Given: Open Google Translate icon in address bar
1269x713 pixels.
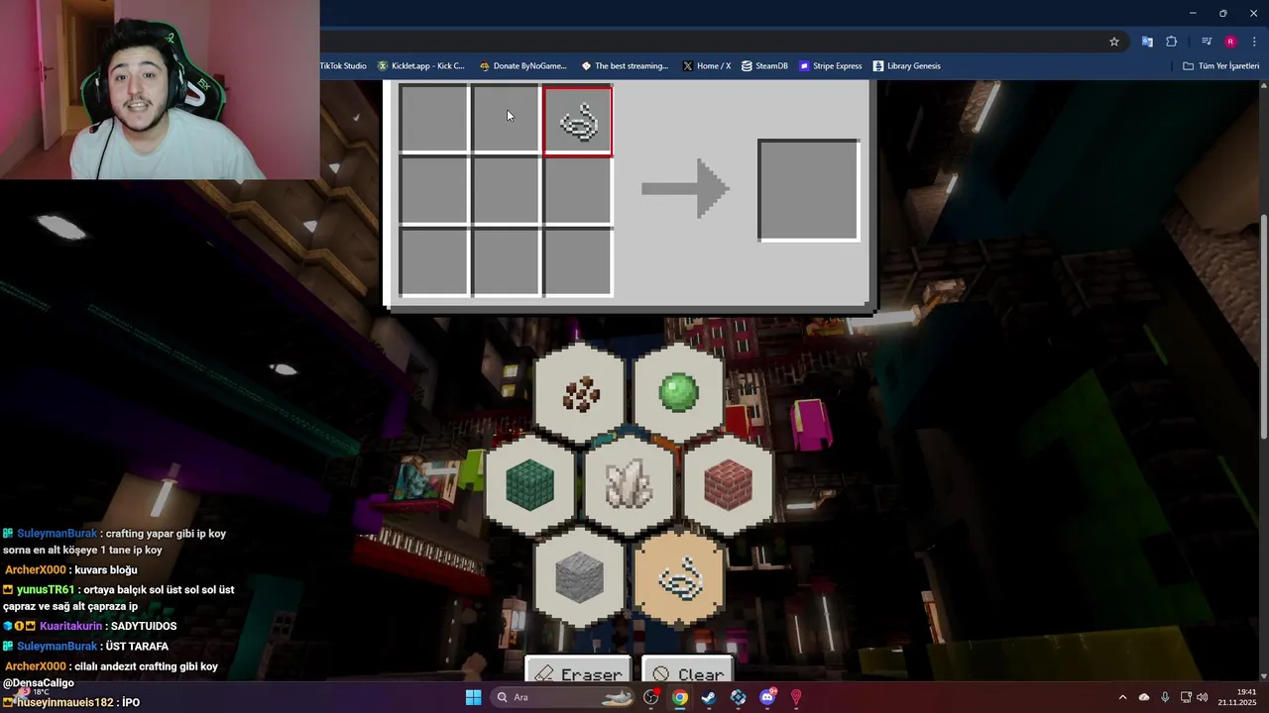Looking at the screenshot, I should (1147, 42).
